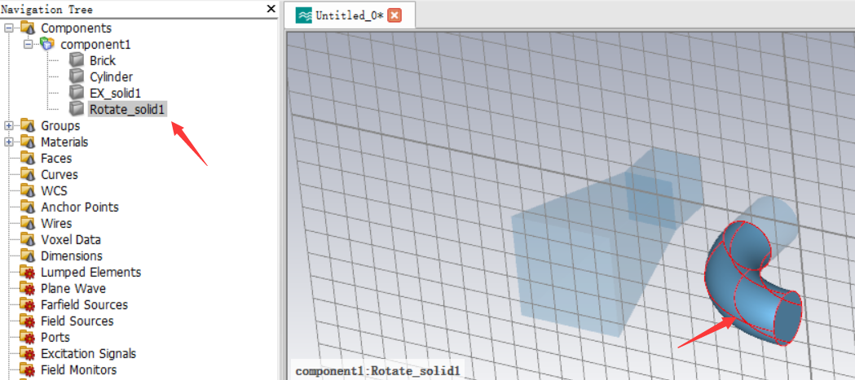Collapse the component1 node
The width and height of the screenshot is (855, 380).
click(x=29, y=44)
